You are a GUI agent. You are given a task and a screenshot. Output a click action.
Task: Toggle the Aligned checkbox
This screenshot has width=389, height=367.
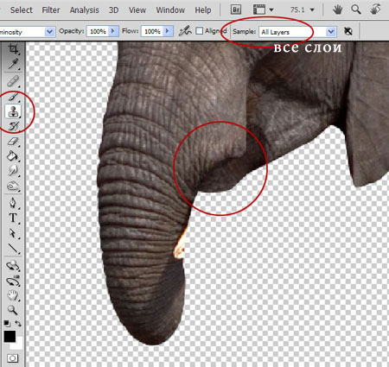[199, 31]
